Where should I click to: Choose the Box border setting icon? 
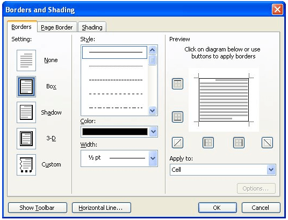click(26, 87)
